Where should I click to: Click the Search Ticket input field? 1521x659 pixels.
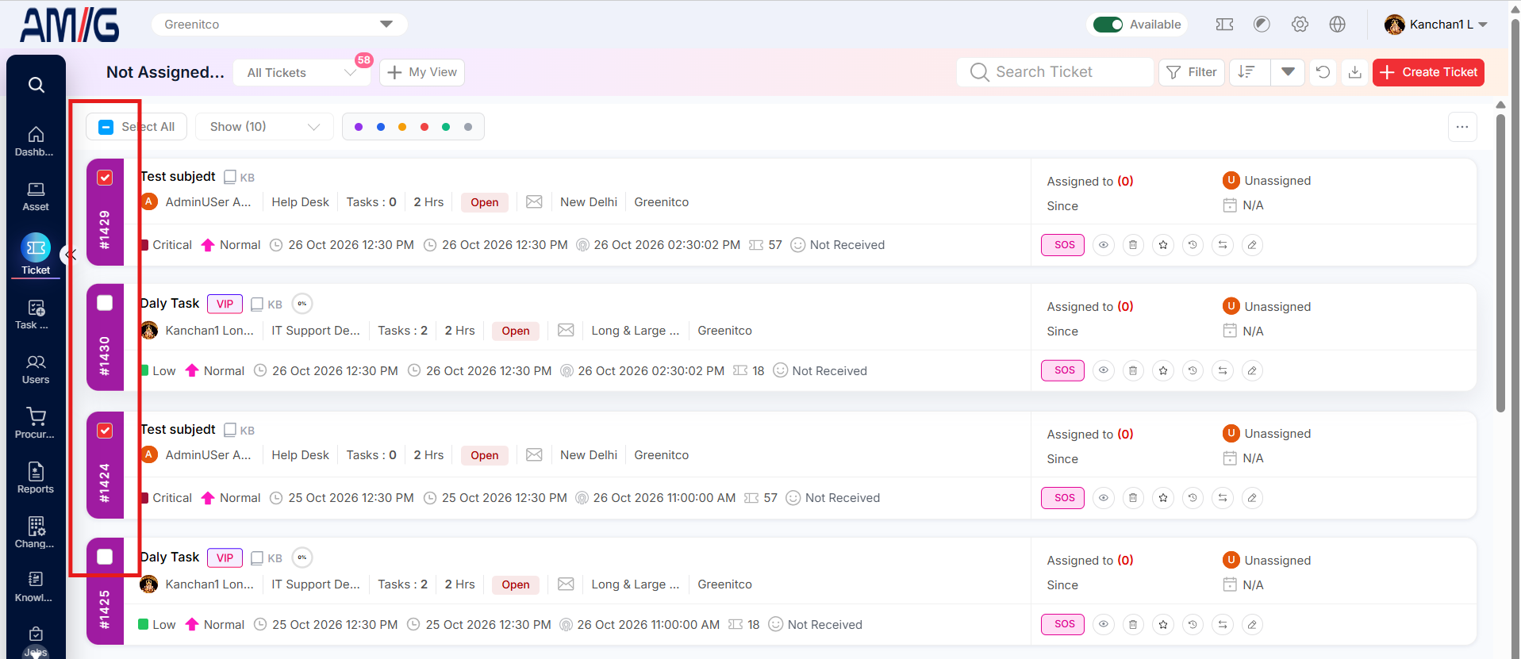(1055, 72)
